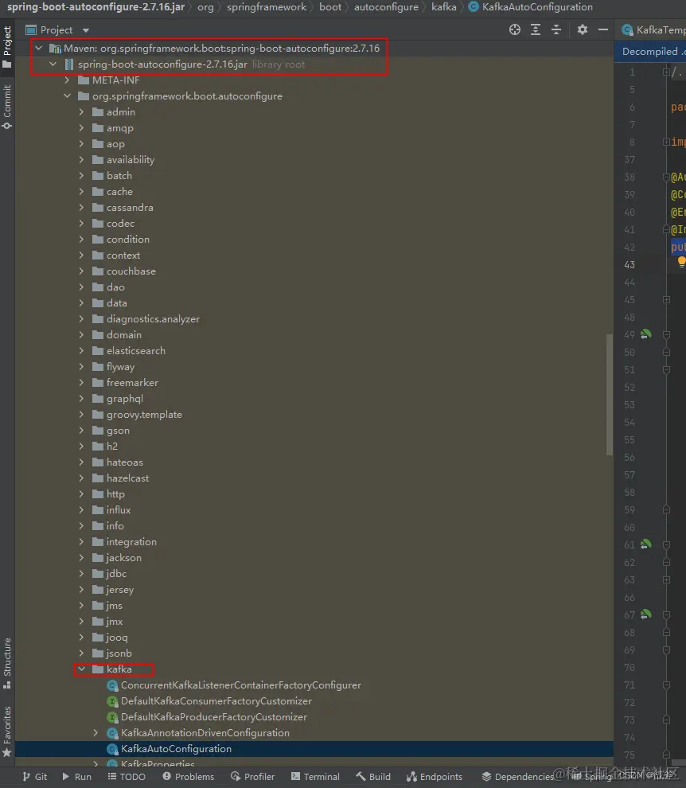Viewport: 686px width, 788px height.
Task: Open the Profiler tool window
Action: point(252,776)
